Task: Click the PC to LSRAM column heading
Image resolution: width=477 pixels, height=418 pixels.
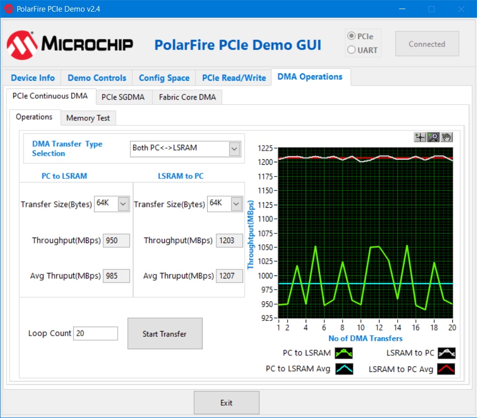Action: click(x=64, y=176)
